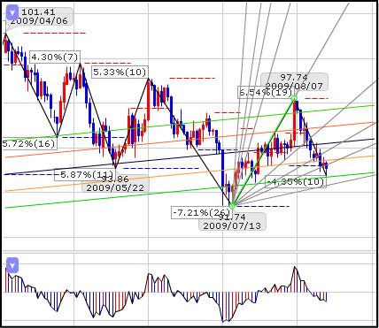
Task: Select the 5.87%(11) swing label
Action: (85, 175)
